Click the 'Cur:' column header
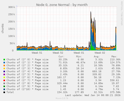124x101 pixels. (x=61, y=57)
